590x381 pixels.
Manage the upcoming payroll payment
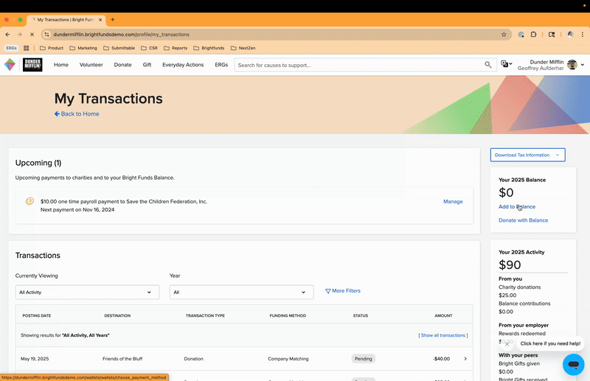tap(453, 201)
